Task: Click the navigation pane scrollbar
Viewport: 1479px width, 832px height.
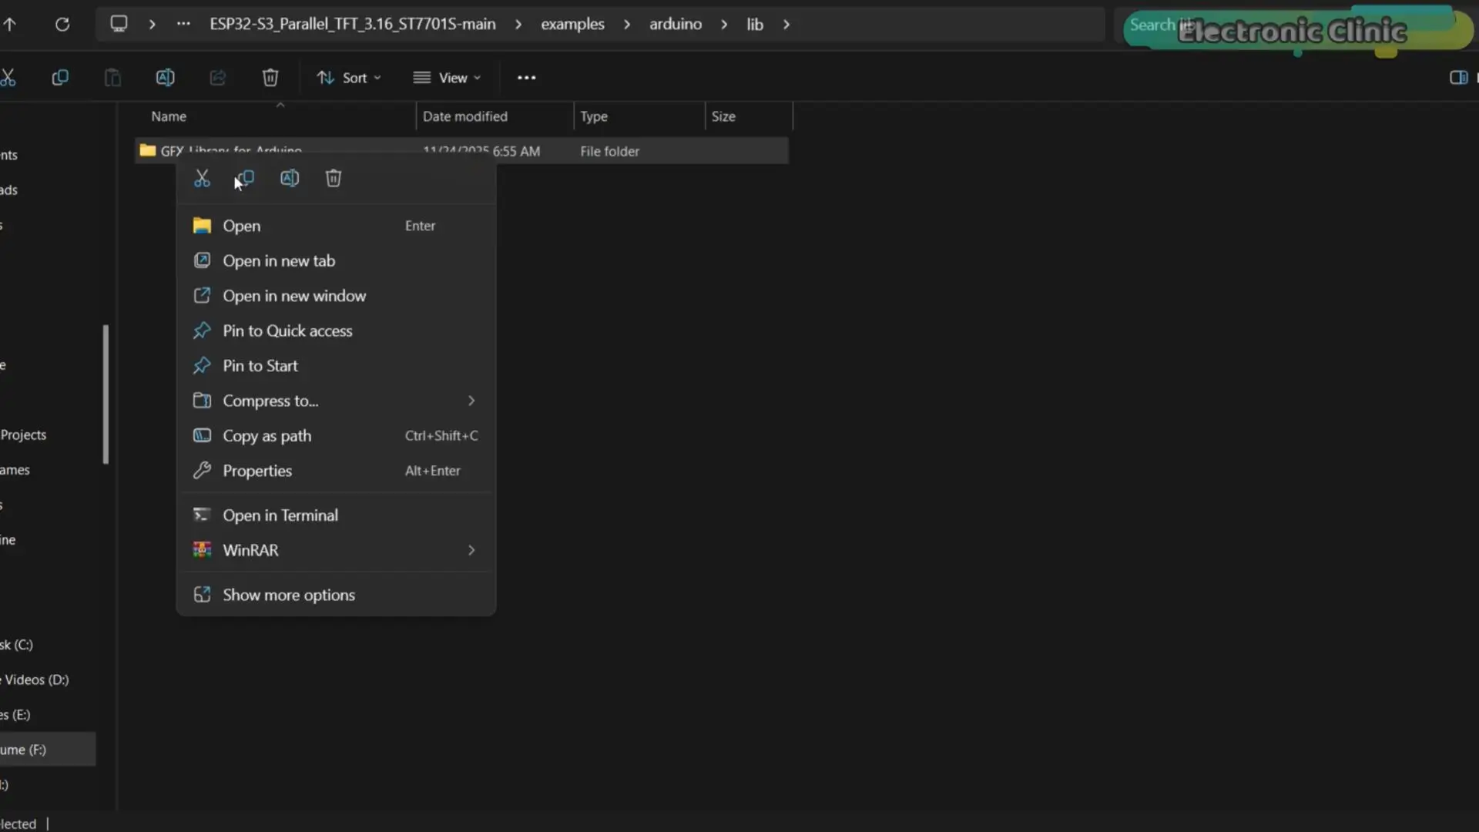Action: 106,394
